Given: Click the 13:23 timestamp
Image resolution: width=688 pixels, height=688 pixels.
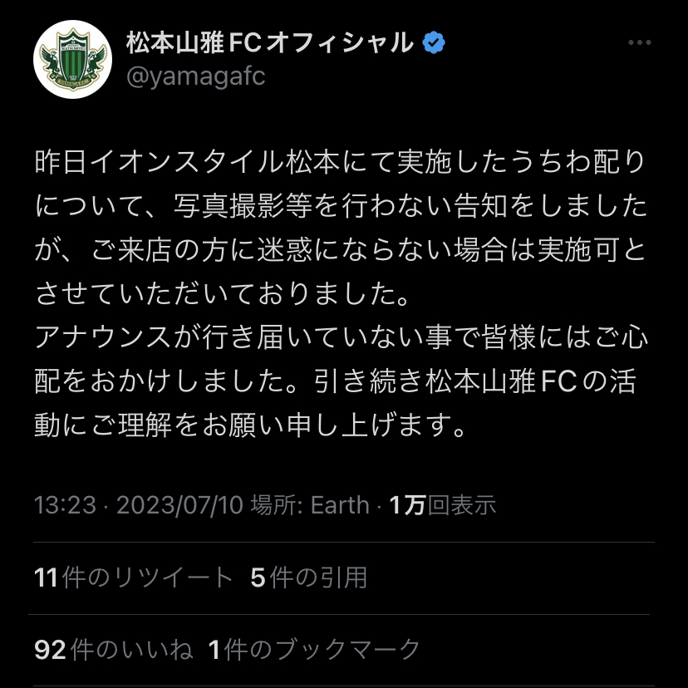Looking at the screenshot, I should [65, 504].
